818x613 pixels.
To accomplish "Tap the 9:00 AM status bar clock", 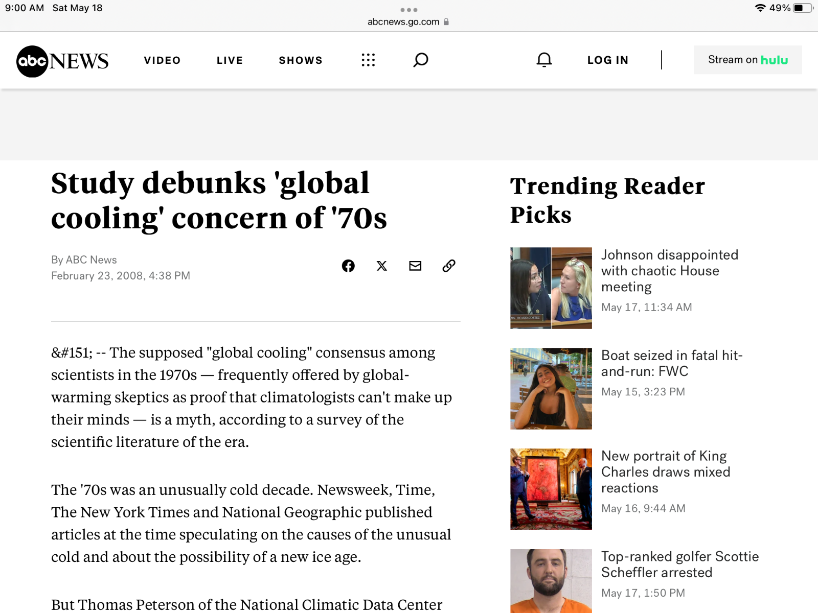I will click(25, 8).
